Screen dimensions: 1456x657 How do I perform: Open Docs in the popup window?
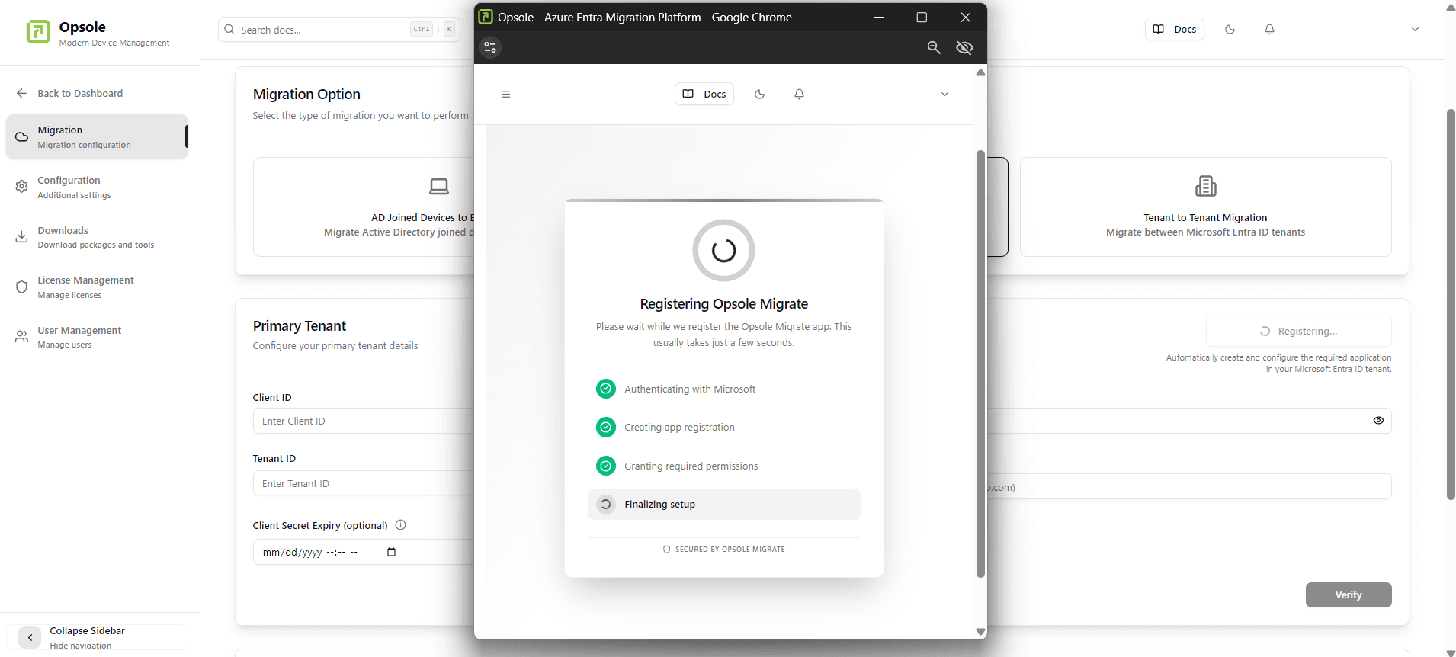[704, 94]
